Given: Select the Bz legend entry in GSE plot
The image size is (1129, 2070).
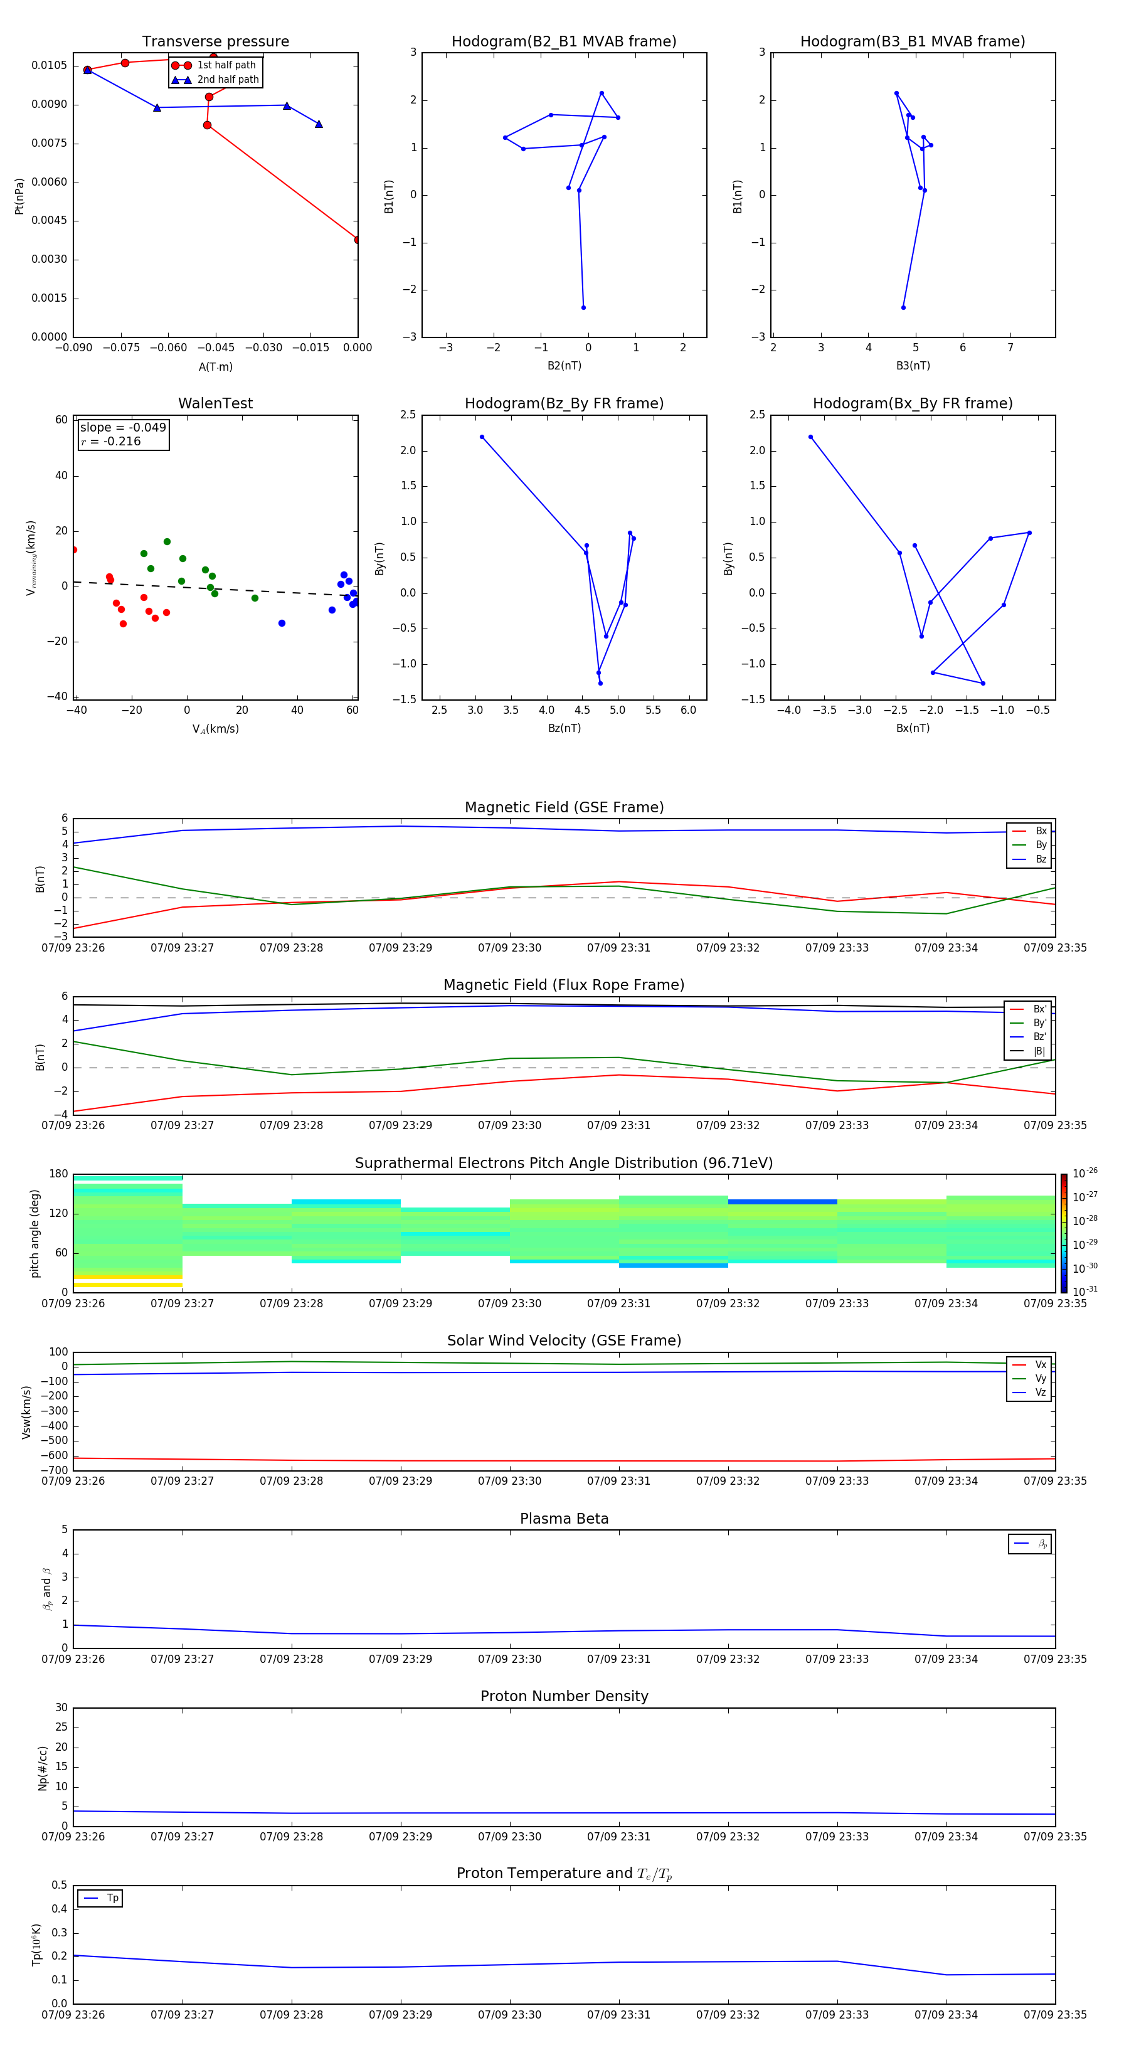Looking at the screenshot, I should 1029,859.
